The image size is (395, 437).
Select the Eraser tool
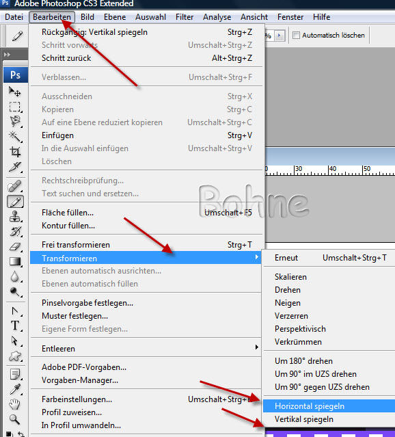(15, 247)
